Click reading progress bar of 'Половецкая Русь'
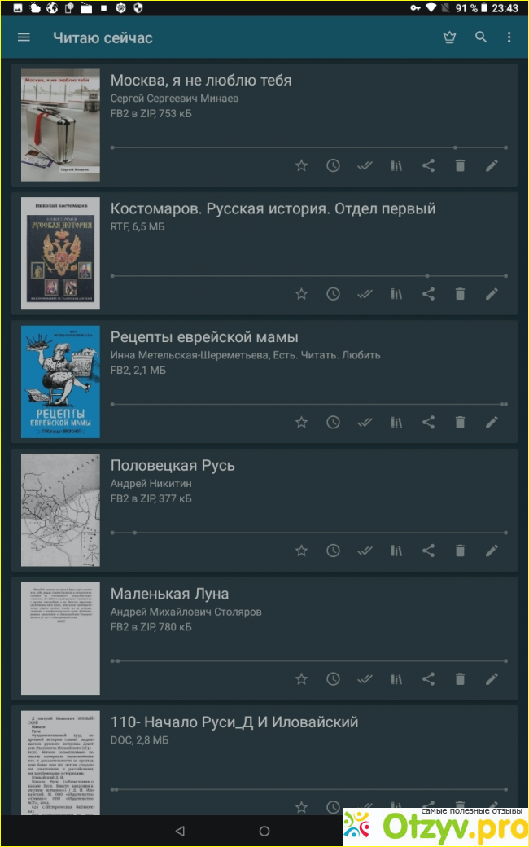The width and height of the screenshot is (529, 847). coord(308,533)
